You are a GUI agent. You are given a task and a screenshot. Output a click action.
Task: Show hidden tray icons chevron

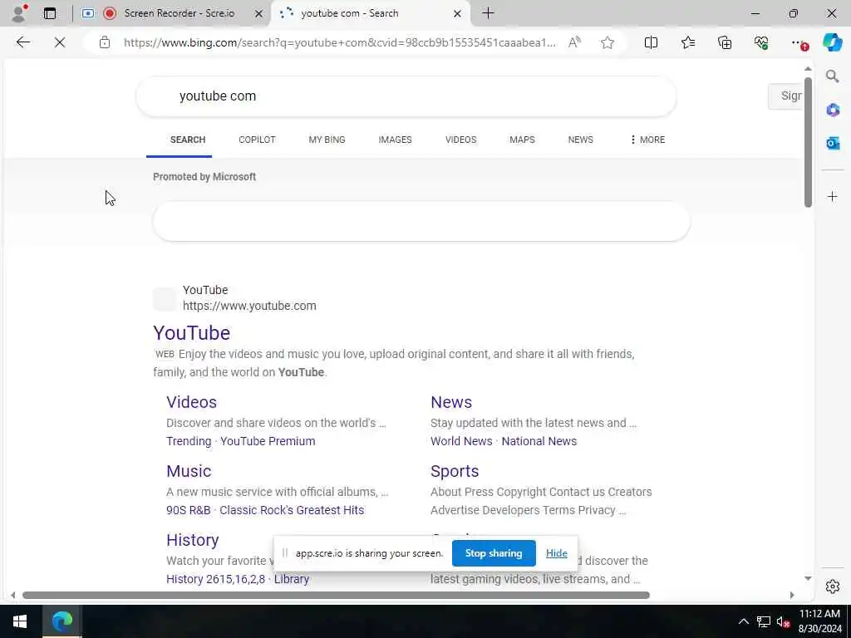click(x=744, y=621)
